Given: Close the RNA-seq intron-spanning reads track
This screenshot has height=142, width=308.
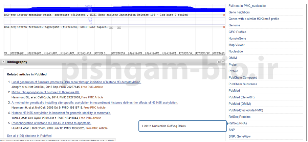Looking at the screenshot, I should click(x=224, y=15).
